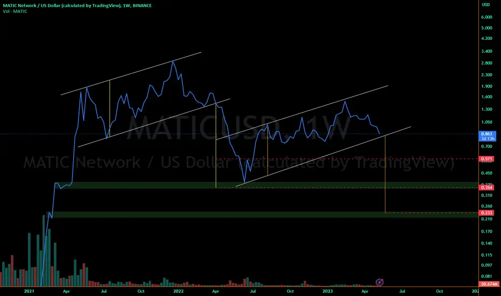
Task: Click the MATIC Network / US Dollar chart title
Action: point(77,5)
